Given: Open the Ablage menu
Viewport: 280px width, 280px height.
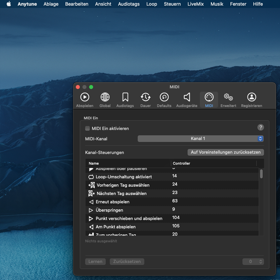Looking at the screenshot, I should 51,4.
